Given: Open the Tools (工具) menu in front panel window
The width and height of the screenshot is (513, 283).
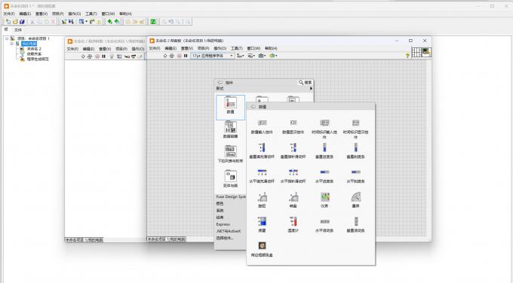Looking at the screenshot, I should coord(237,48).
